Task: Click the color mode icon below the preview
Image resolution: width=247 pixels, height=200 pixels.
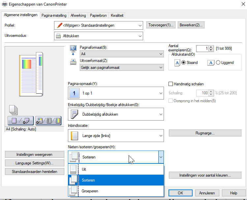Action: [48, 121]
